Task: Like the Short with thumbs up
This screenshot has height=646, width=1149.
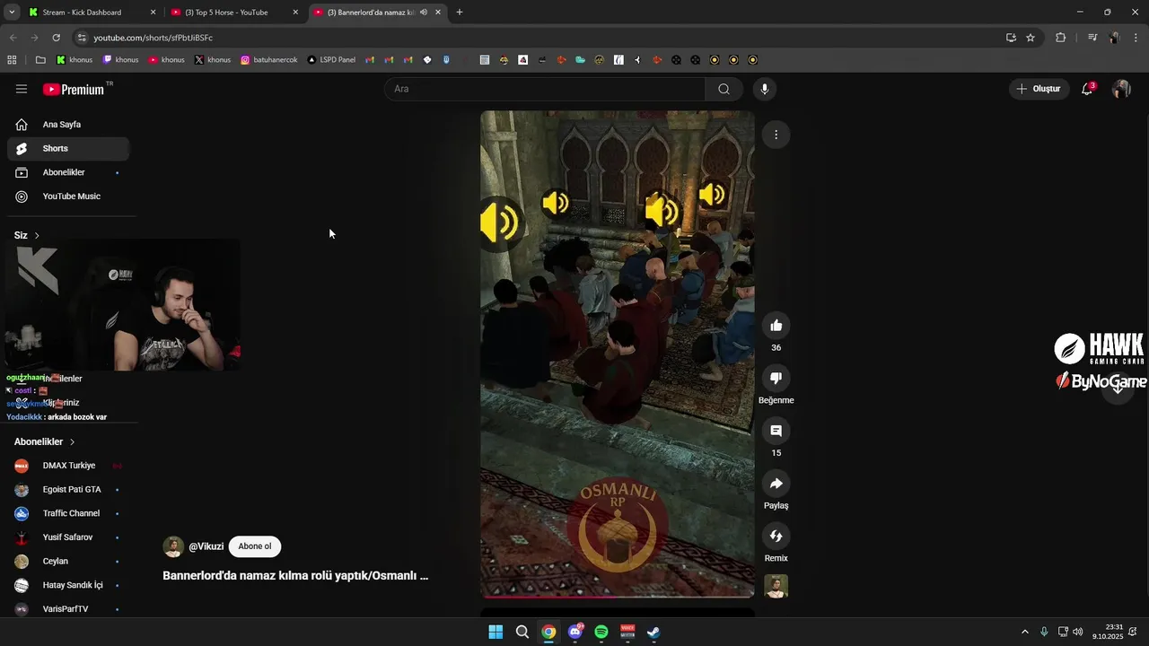Action: point(776,326)
